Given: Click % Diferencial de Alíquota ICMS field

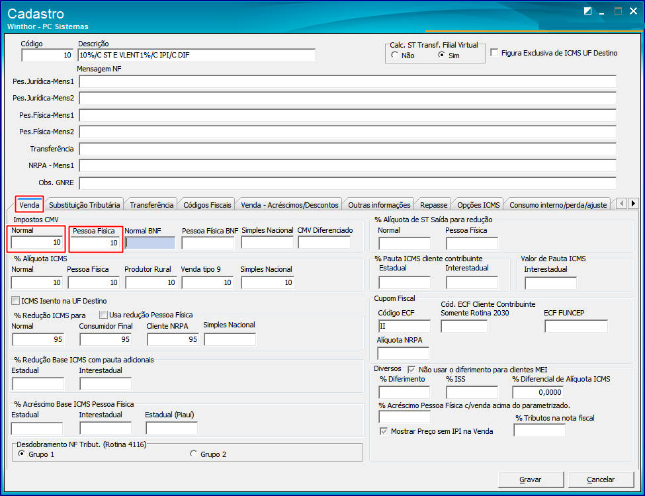Looking at the screenshot, I should click(538, 392).
